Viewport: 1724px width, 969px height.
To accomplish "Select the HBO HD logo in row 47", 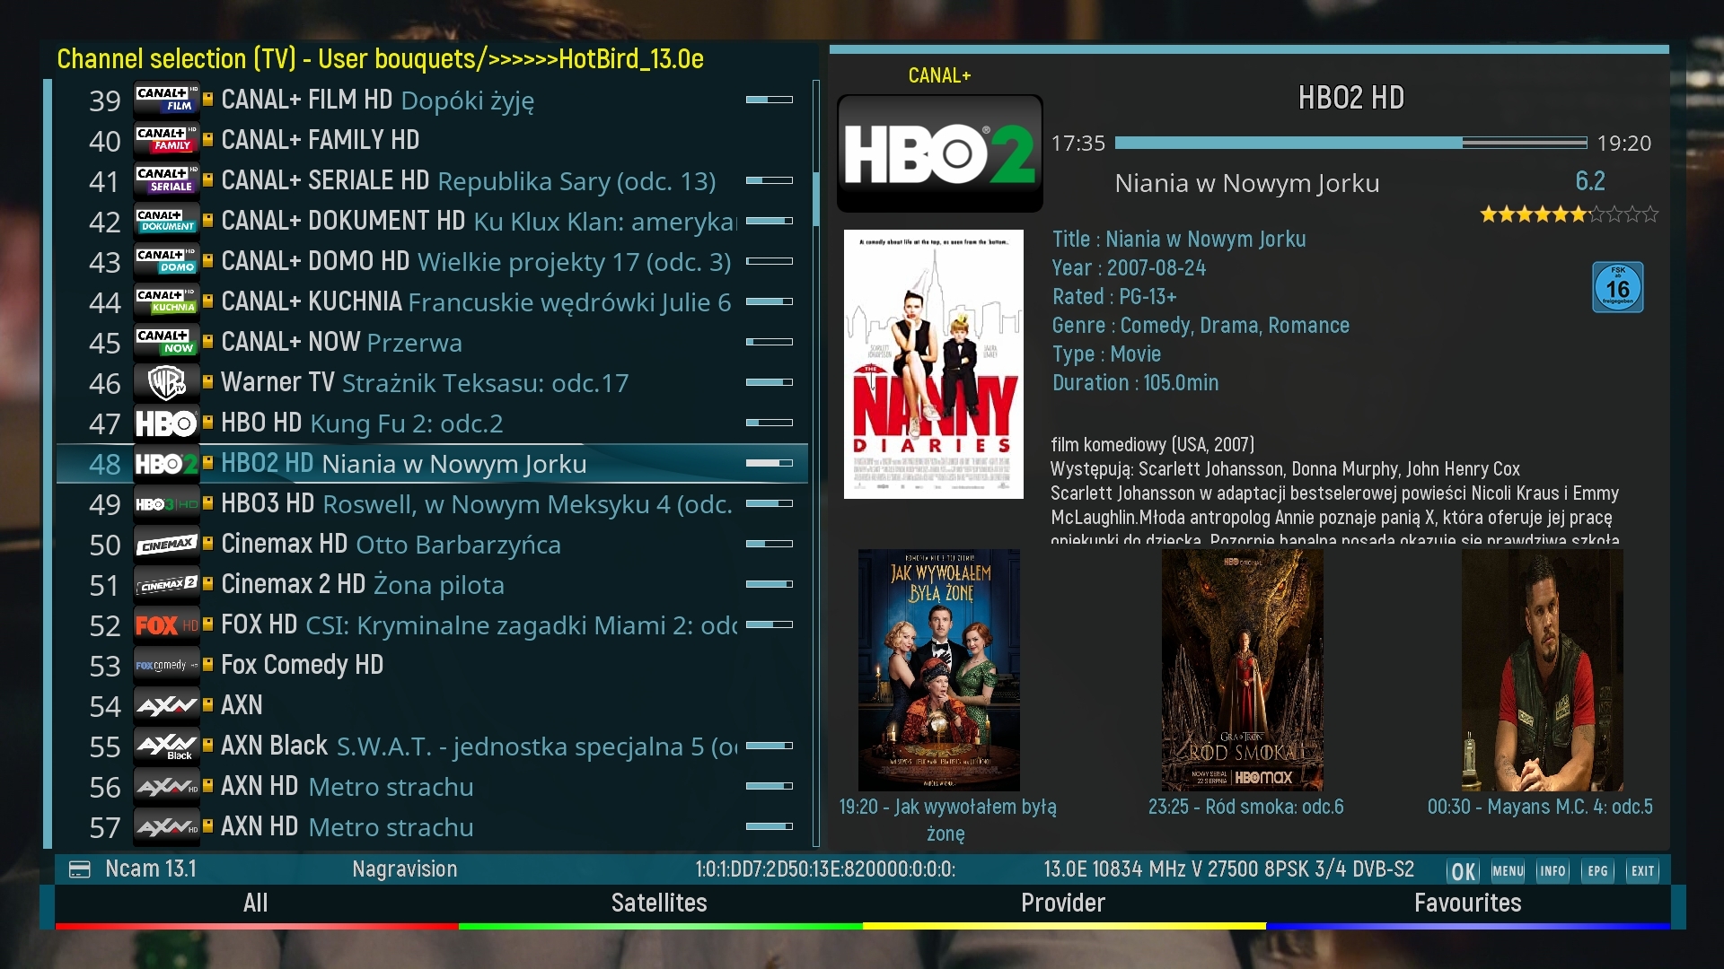I will point(166,423).
